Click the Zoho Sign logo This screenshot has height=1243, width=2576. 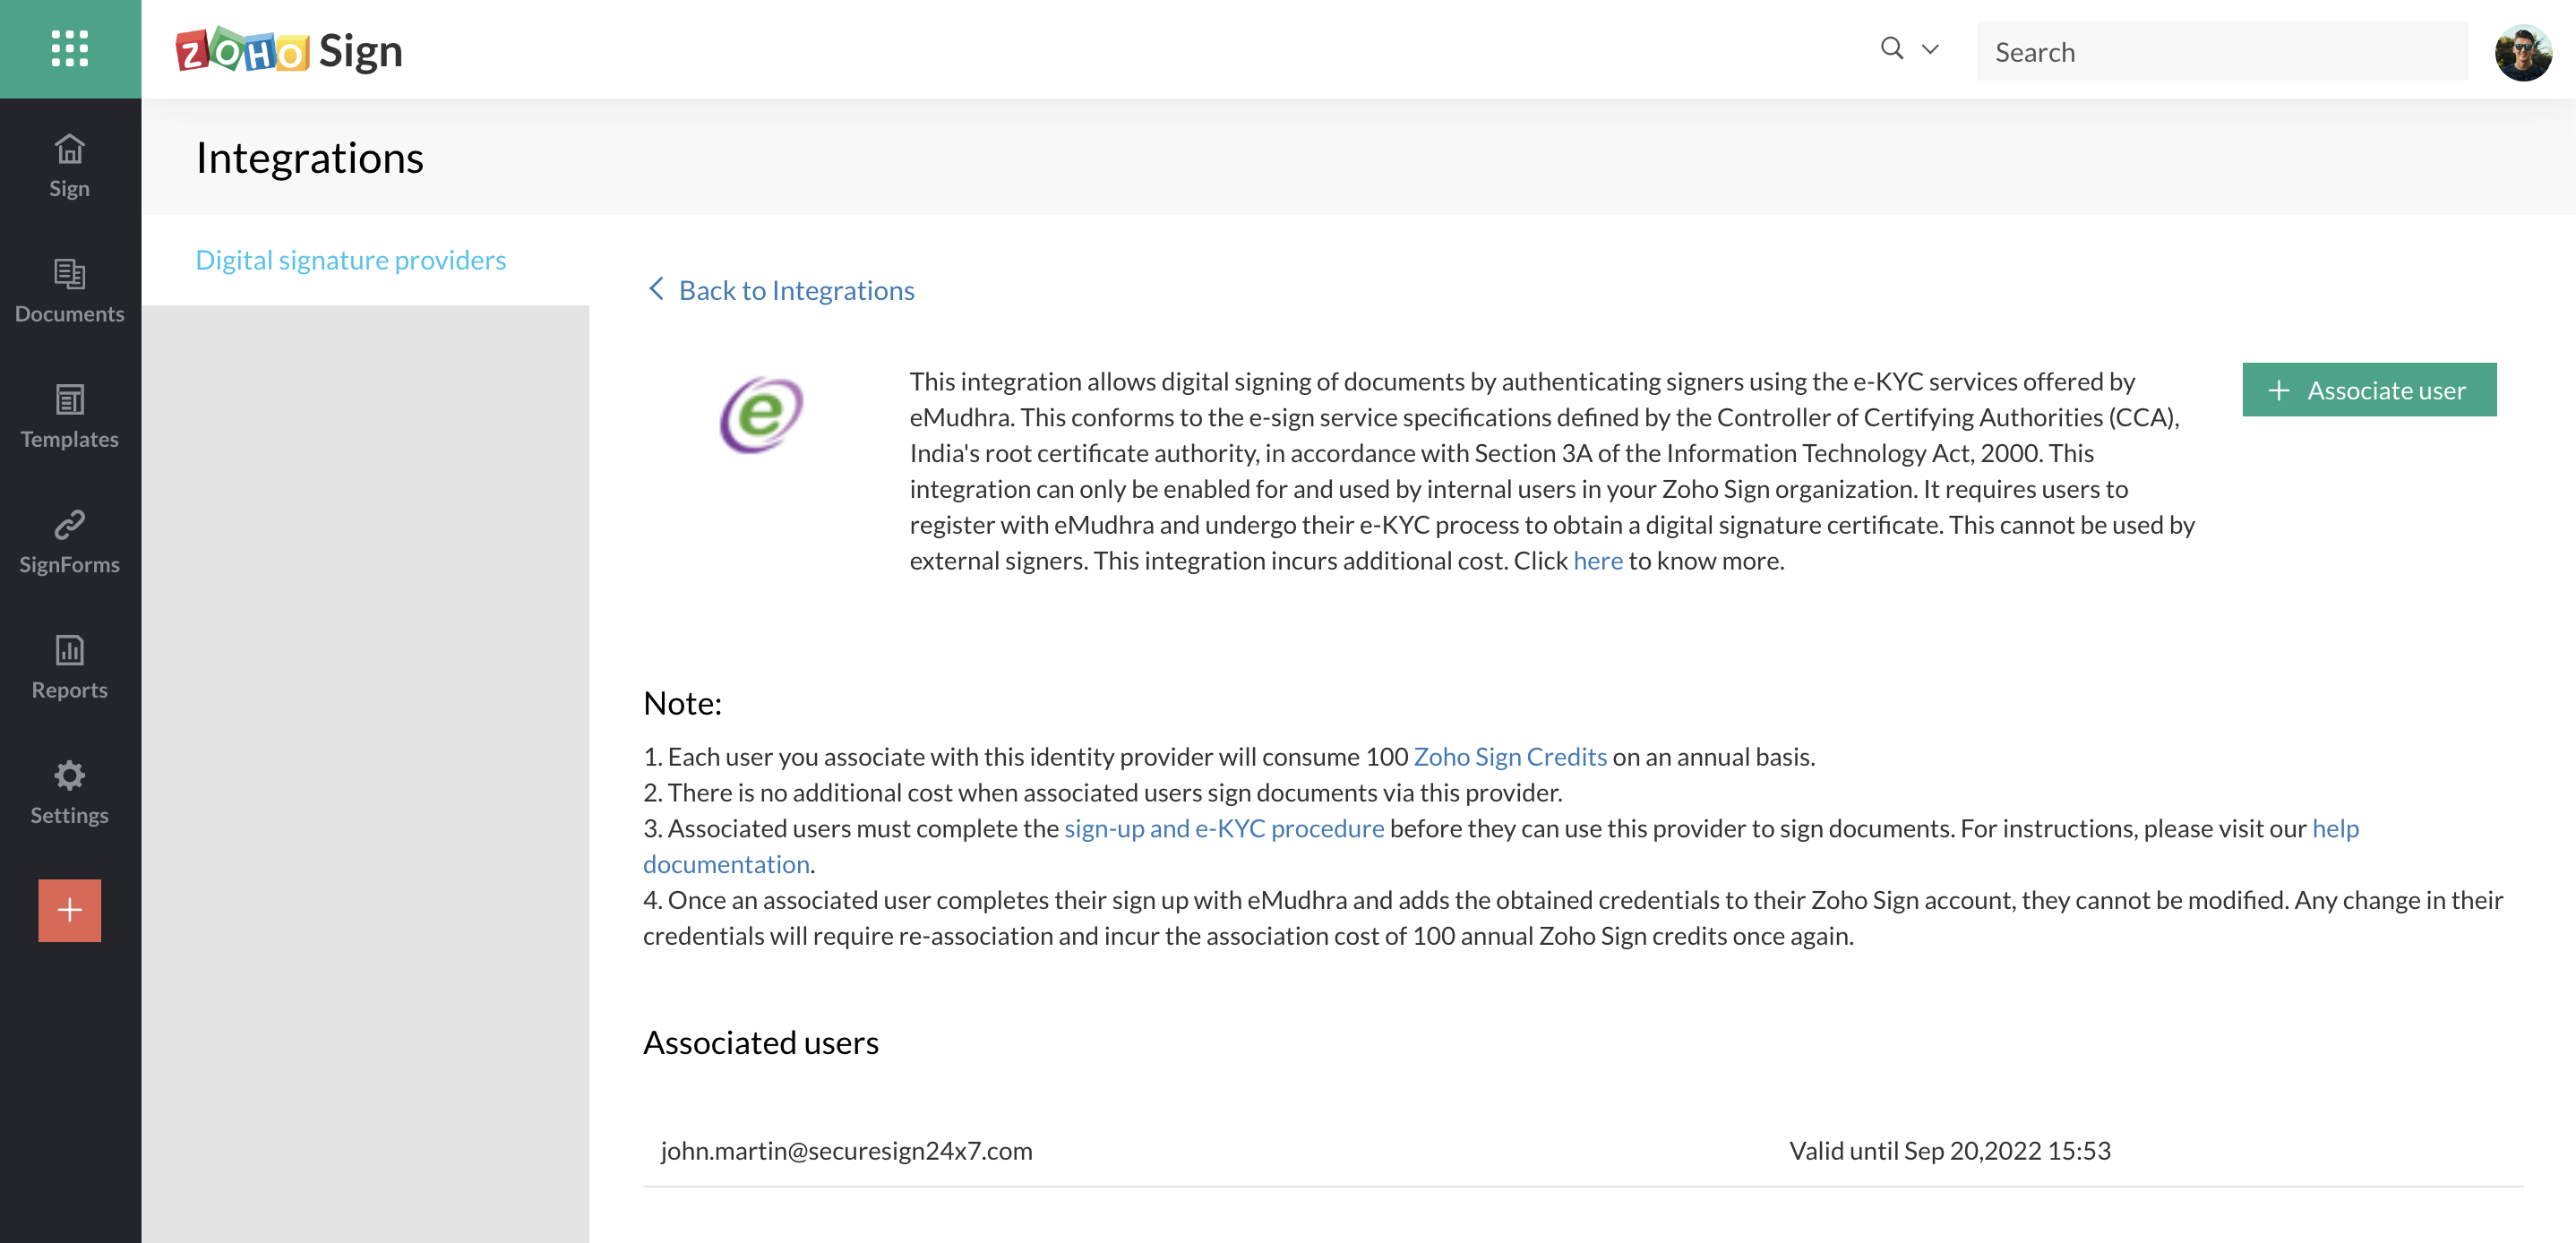289,50
